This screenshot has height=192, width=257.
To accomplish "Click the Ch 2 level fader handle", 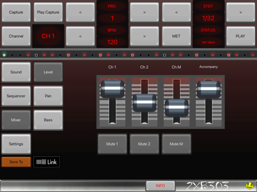I will pos(144,103).
